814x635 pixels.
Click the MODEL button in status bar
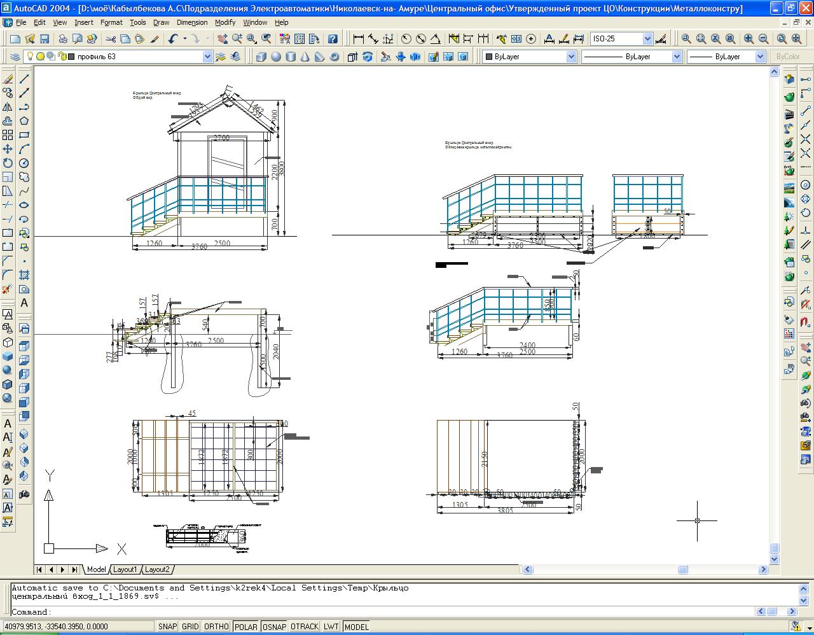pos(356,627)
